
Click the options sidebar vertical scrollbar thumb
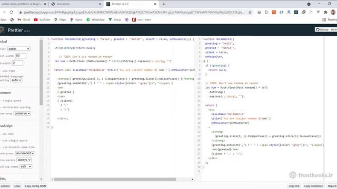(41, 72)
